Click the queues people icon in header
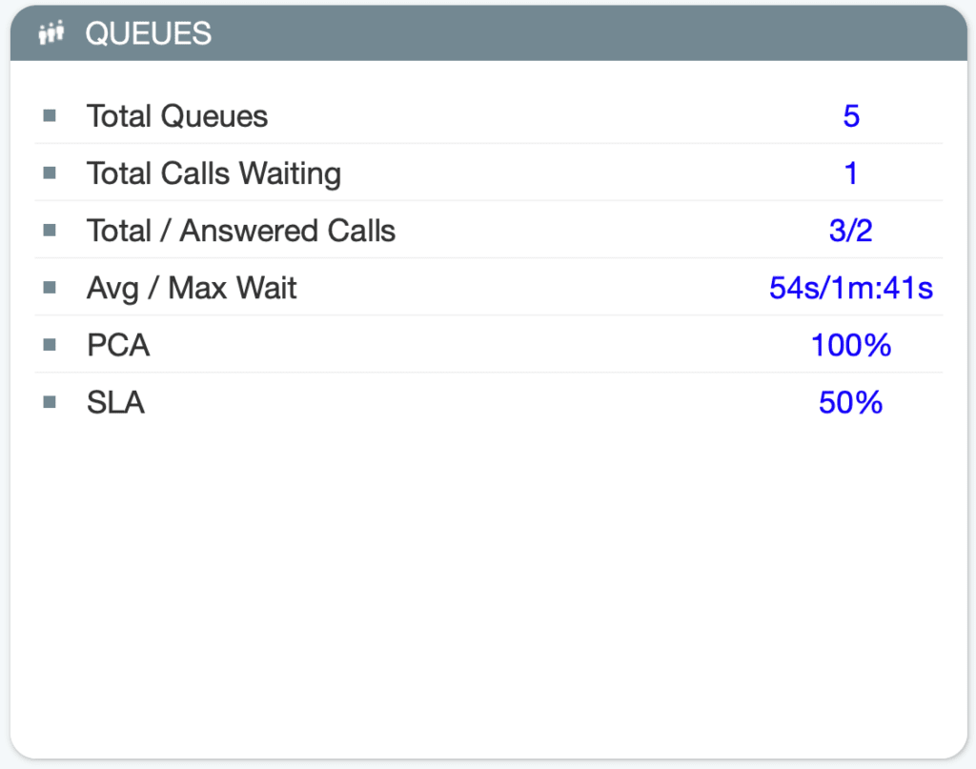976x769 pixels. tap(51, 33)
